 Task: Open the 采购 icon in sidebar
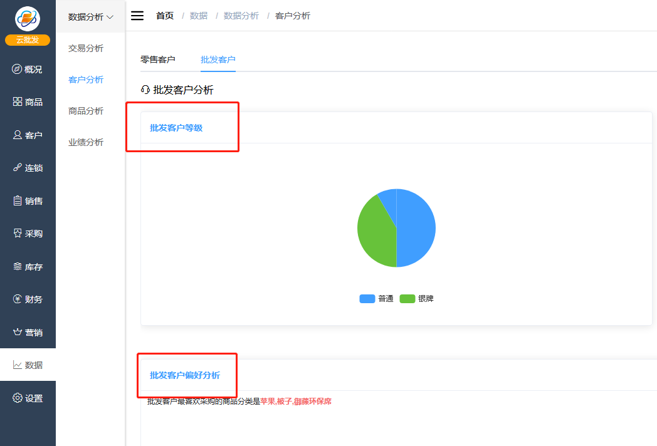pos(17,233)
